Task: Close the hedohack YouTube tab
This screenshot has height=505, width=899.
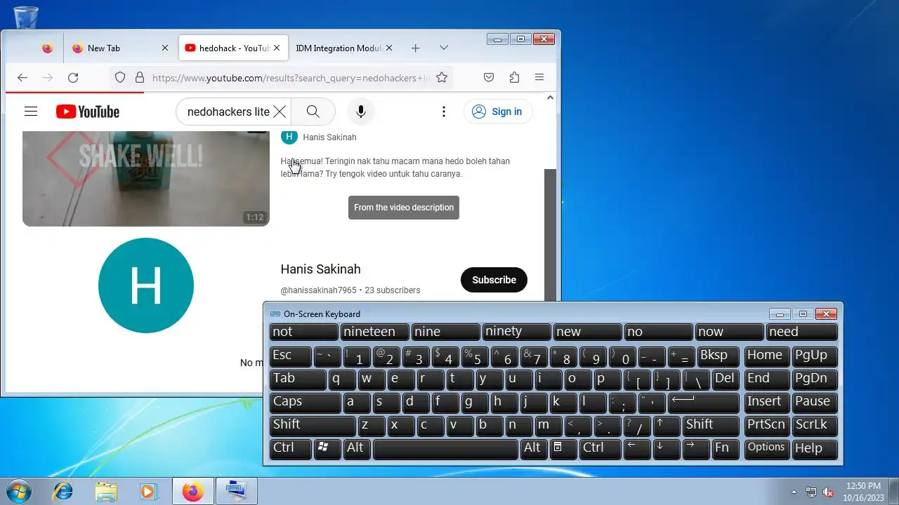Action: 277,48
